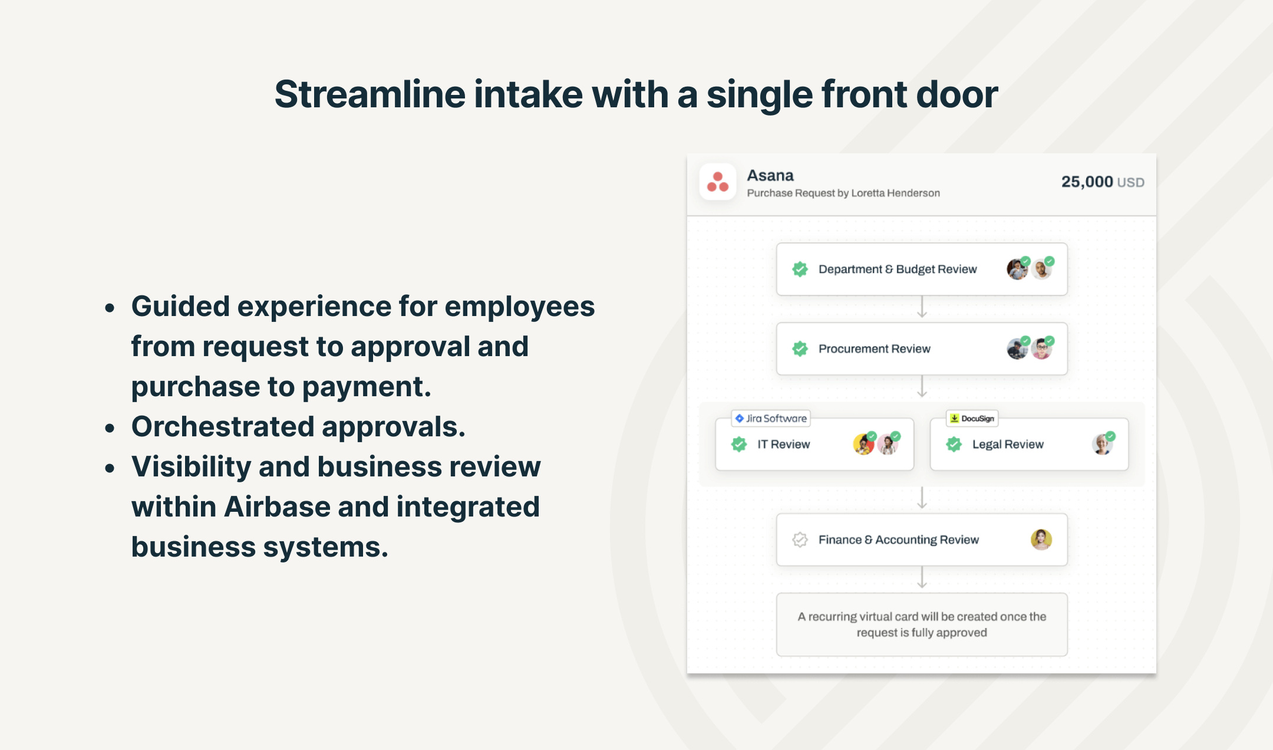Click 'Purchase Request by Loretta Henderson' subtitle
This screenshot has height=750, width=1273.
[x=843, y=193]
